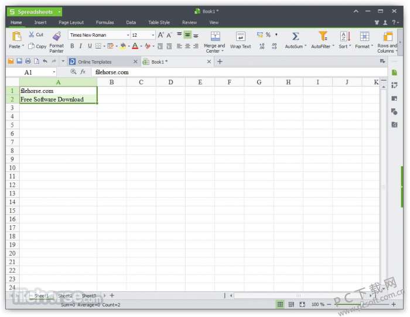Align cell text to the left
Screen dimensions: 410x317
(179, 46)
